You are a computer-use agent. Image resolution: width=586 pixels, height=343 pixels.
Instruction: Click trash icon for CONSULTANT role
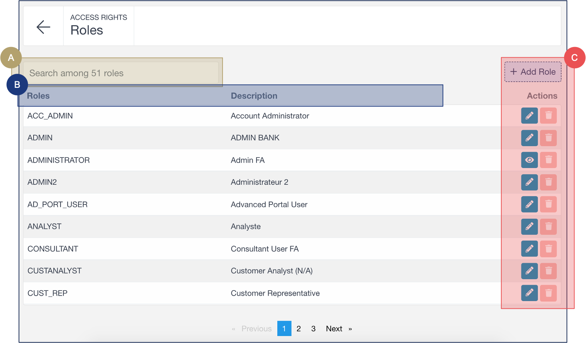coord(548,249)
